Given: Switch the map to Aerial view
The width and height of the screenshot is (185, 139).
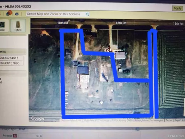Looking at the screenshot, I should coord(3,26).
